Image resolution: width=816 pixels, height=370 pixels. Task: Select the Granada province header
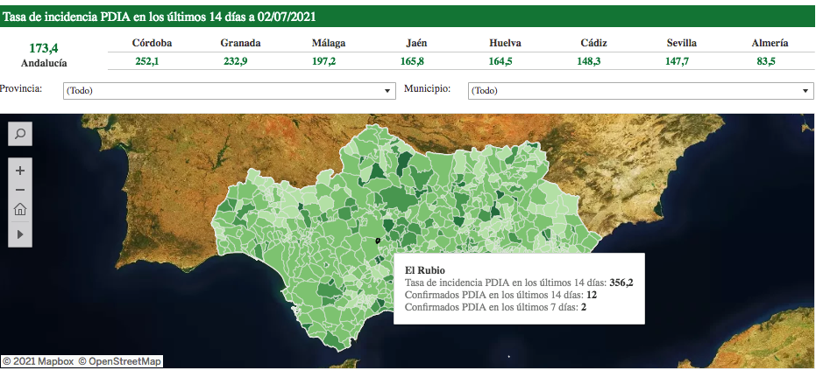[239, 43]
